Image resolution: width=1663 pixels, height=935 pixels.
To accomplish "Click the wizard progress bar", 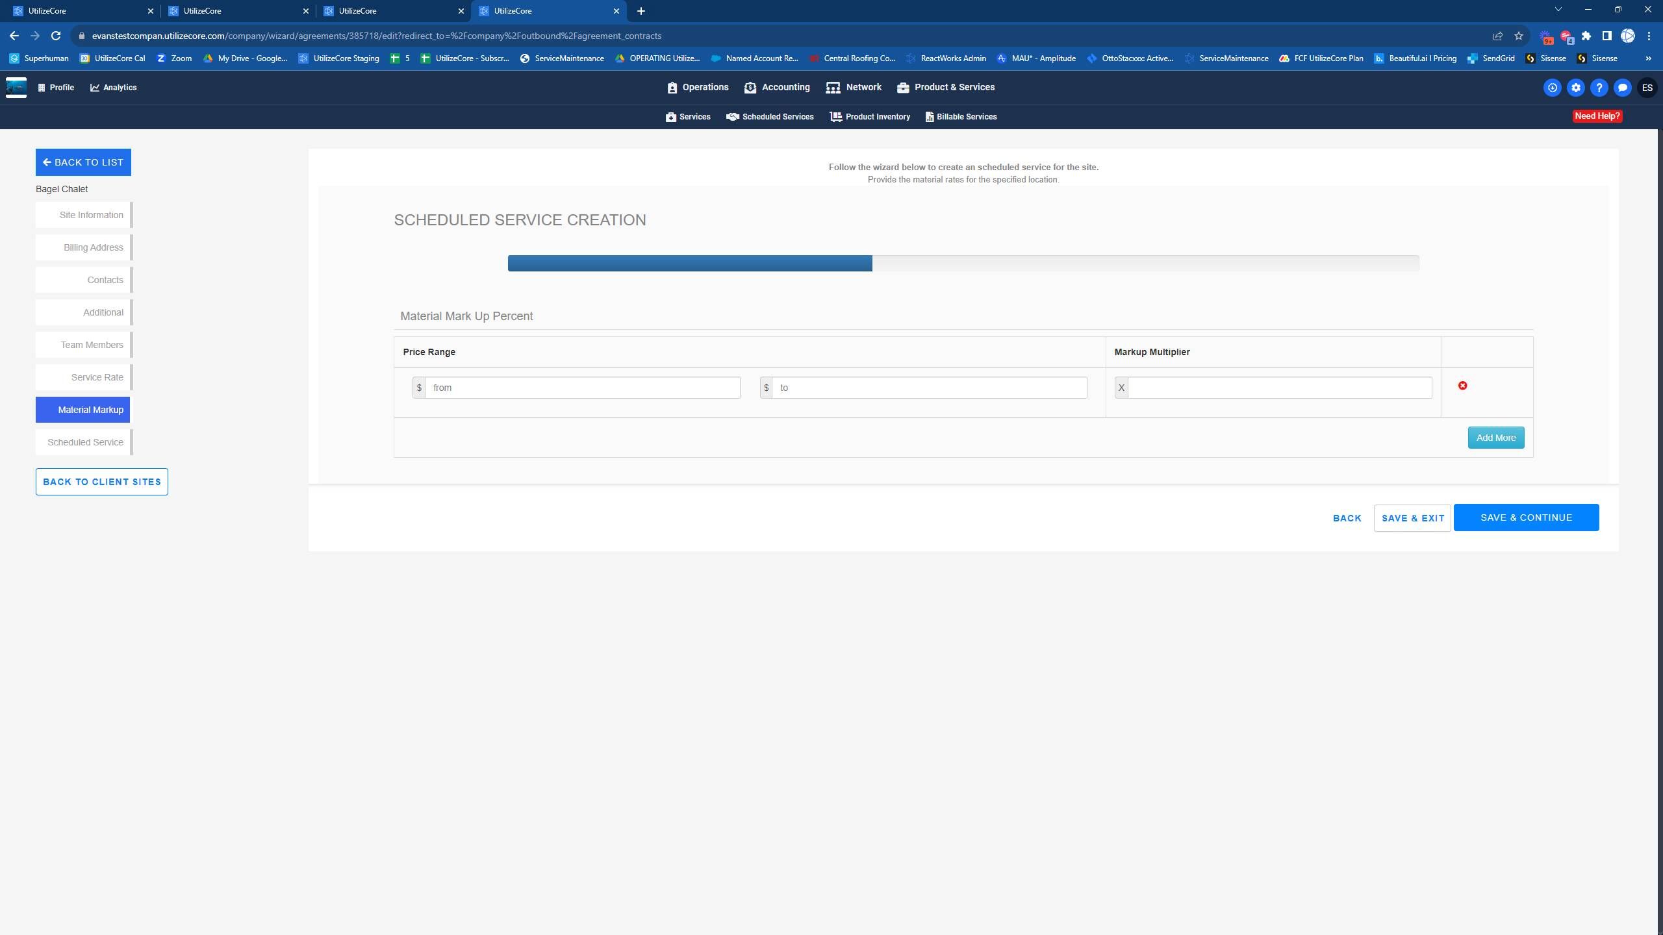I will tap(963, 263).
